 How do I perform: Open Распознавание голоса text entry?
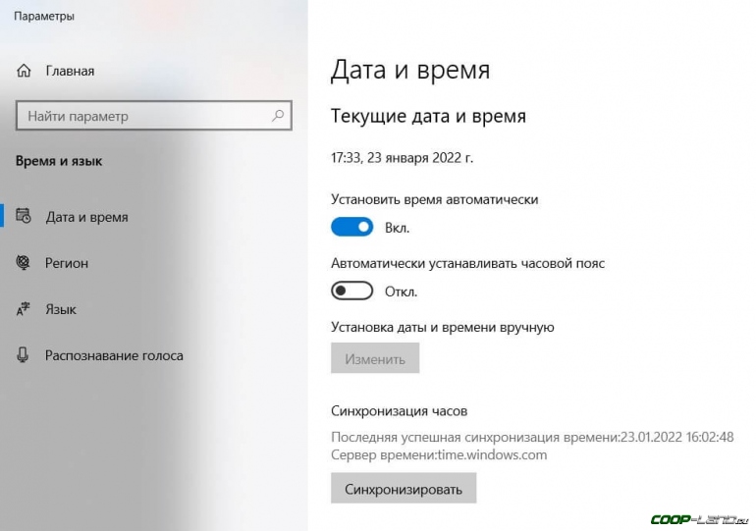tap(114, 355)
